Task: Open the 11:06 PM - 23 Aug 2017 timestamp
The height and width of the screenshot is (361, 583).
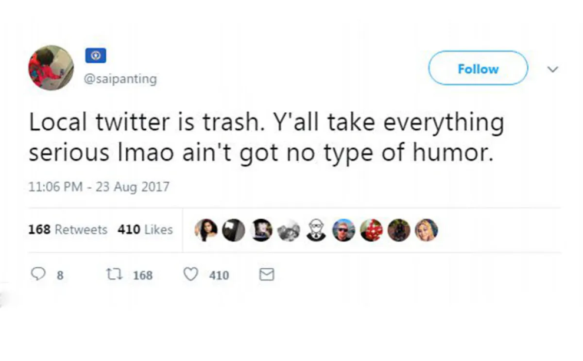Action: pyautogui.click(x=99, y=187)
